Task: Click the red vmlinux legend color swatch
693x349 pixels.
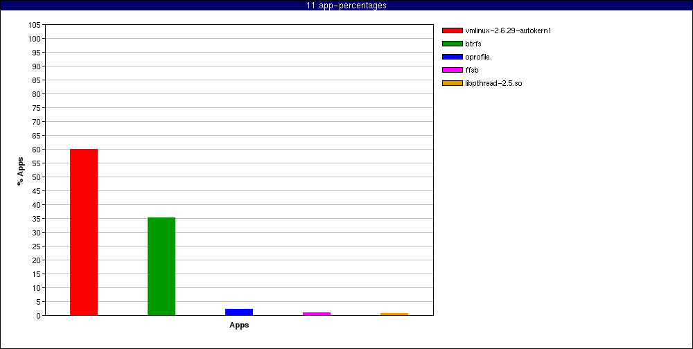Action: coord(452,30)
